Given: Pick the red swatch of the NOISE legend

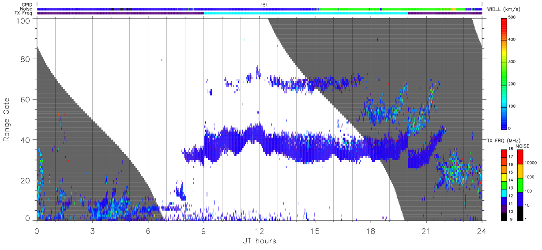Looking at the screenshot, I should click(x=519, y=157).
